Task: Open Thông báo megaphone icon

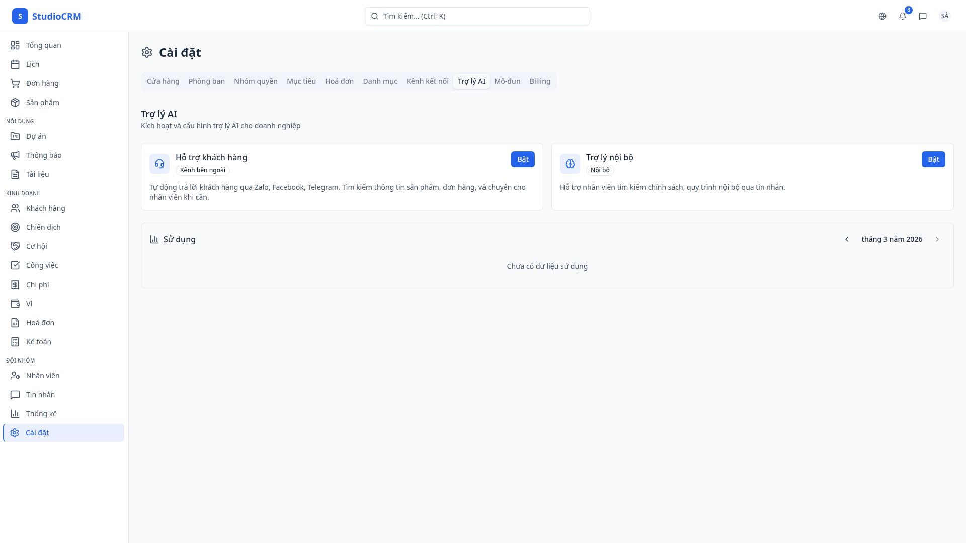Action: click(x=15, y=155)
